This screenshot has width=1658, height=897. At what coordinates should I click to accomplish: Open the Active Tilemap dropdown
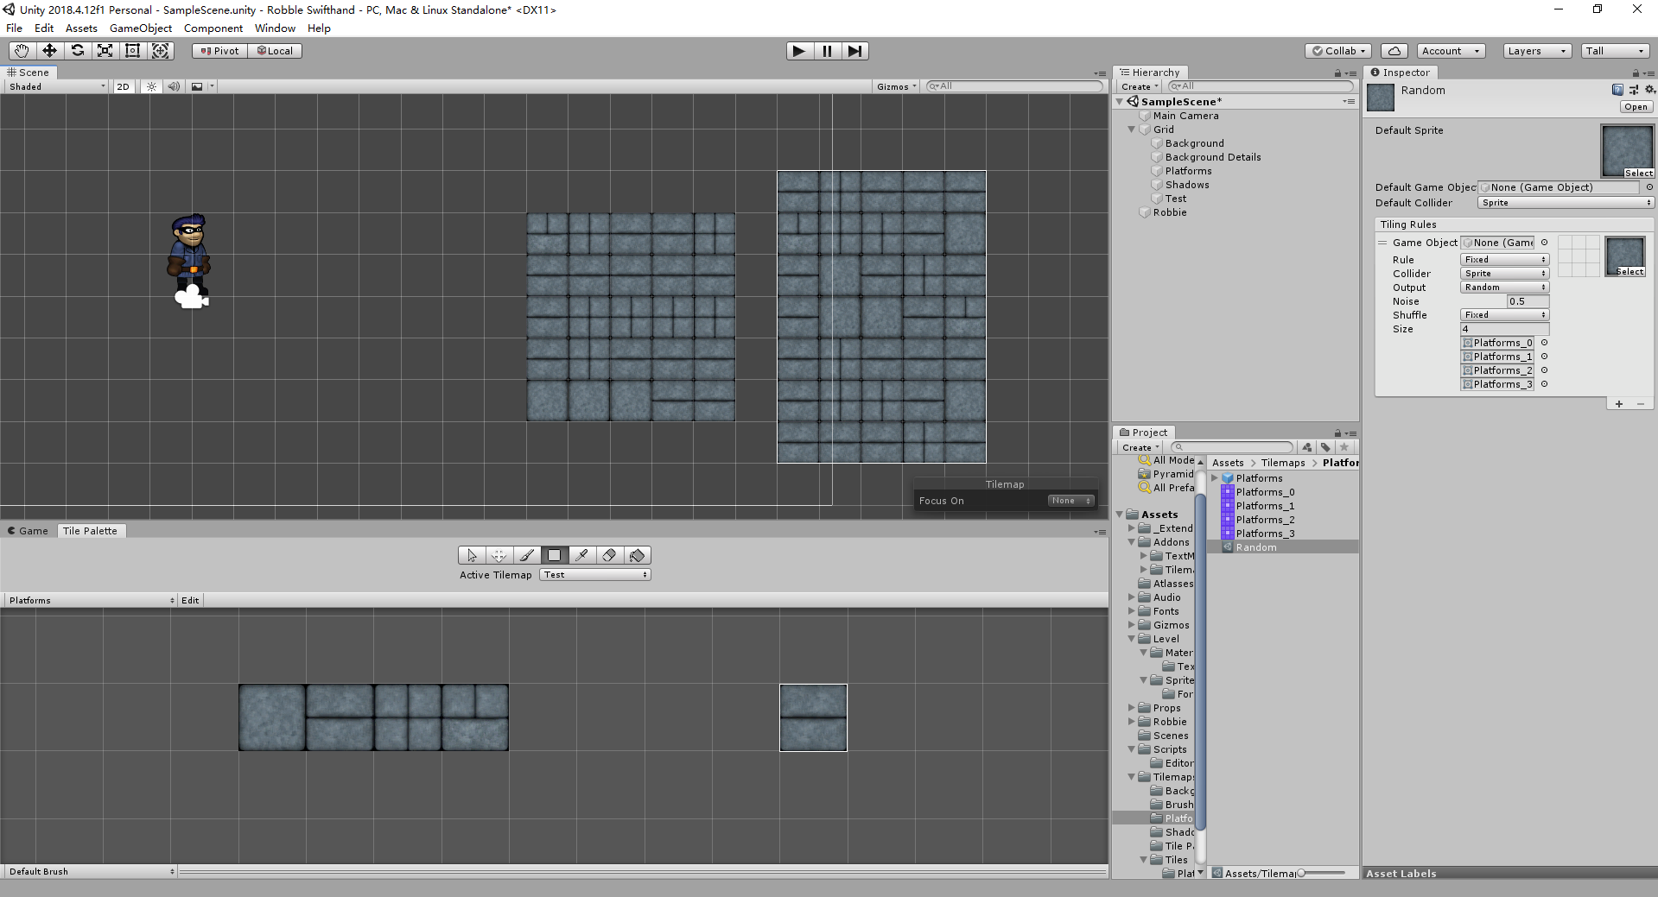(x=595, y=575)
